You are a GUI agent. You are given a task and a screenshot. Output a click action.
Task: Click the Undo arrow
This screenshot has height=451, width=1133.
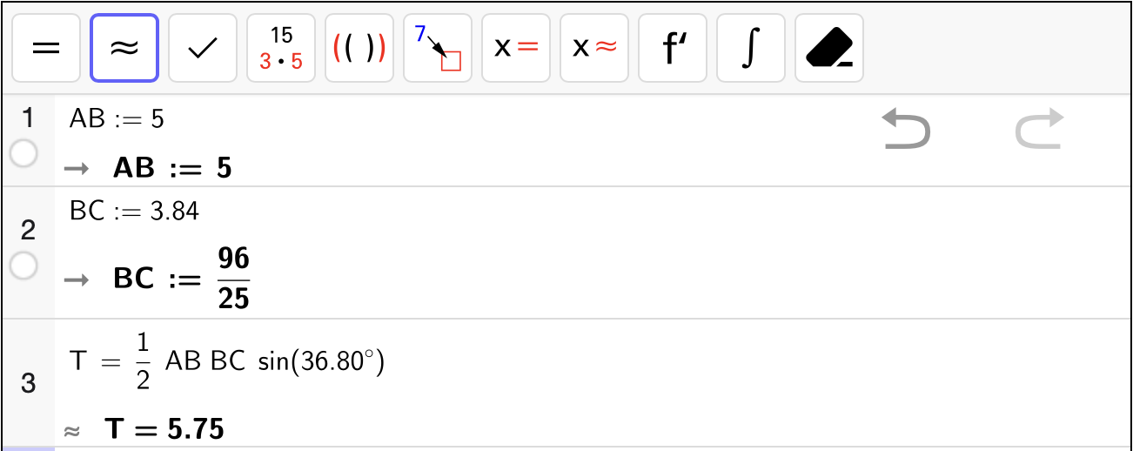tap(906, 128)
